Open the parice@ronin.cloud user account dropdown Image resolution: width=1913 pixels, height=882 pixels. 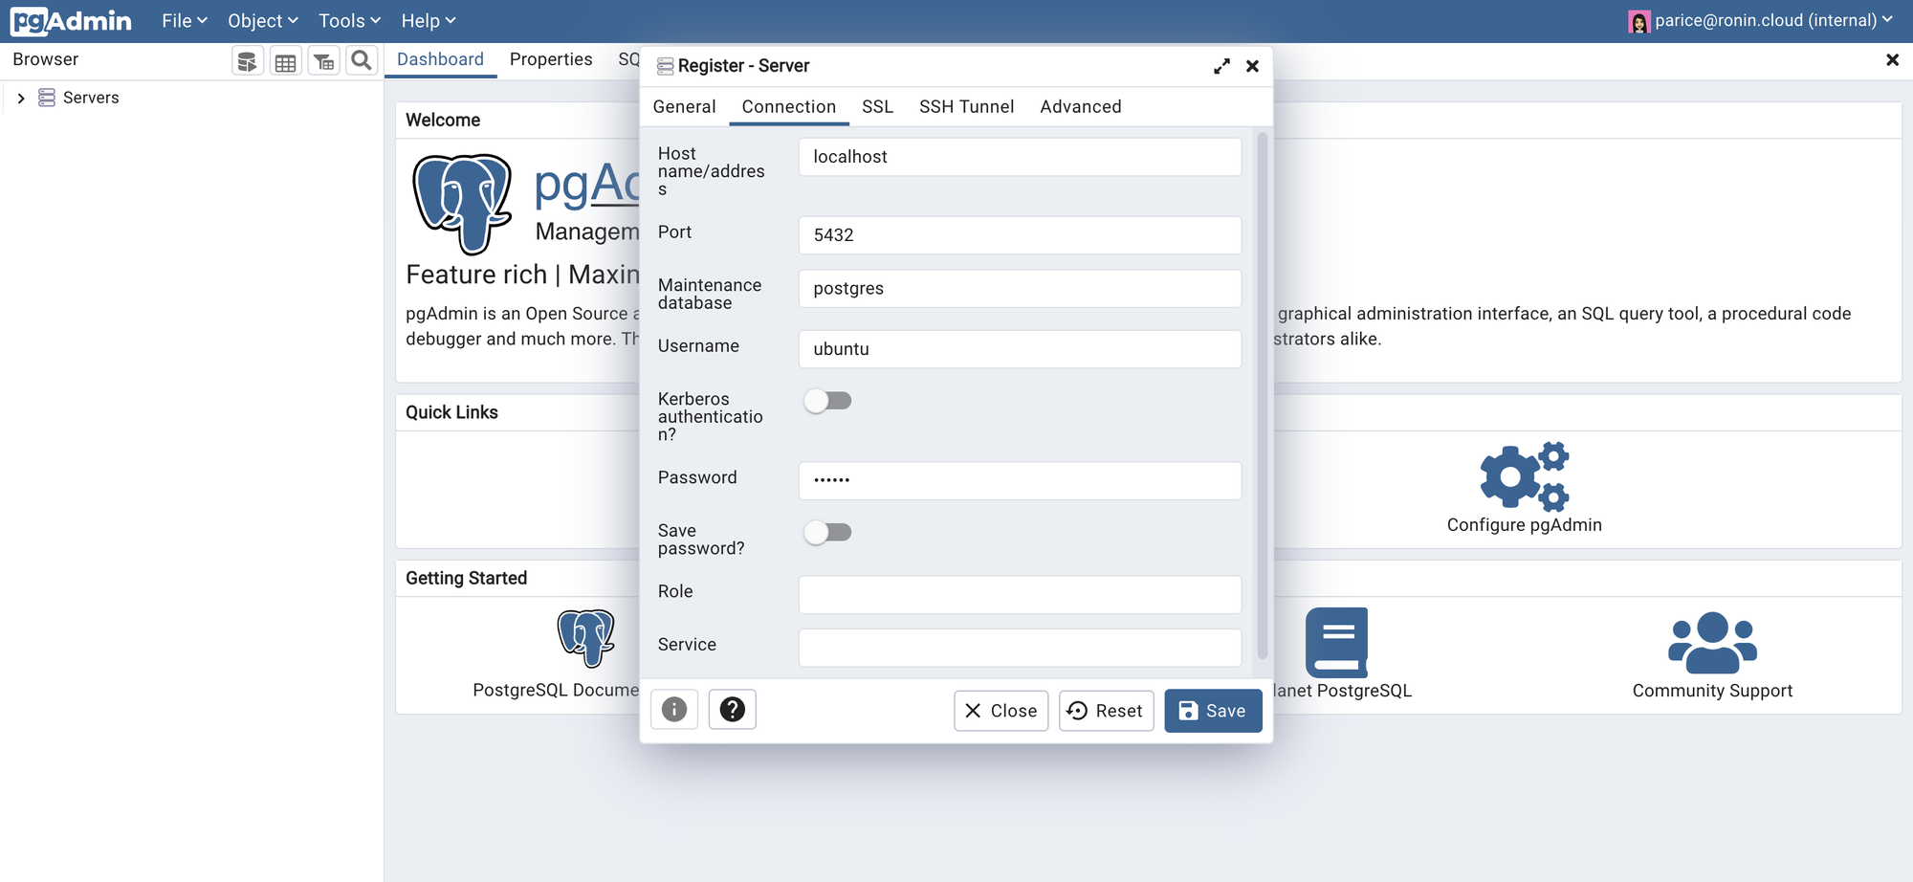click(1761, 21)
